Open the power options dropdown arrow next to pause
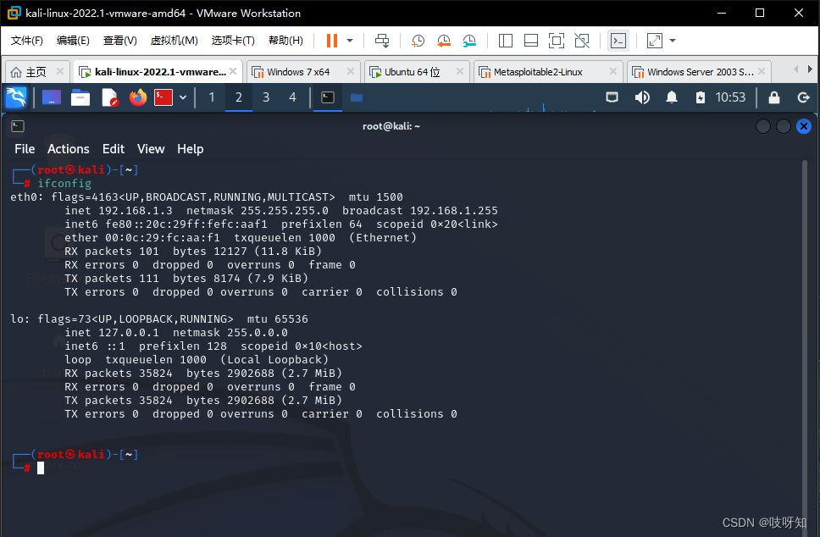The width and height of the screenshot is (820, 537). [350, 41]
